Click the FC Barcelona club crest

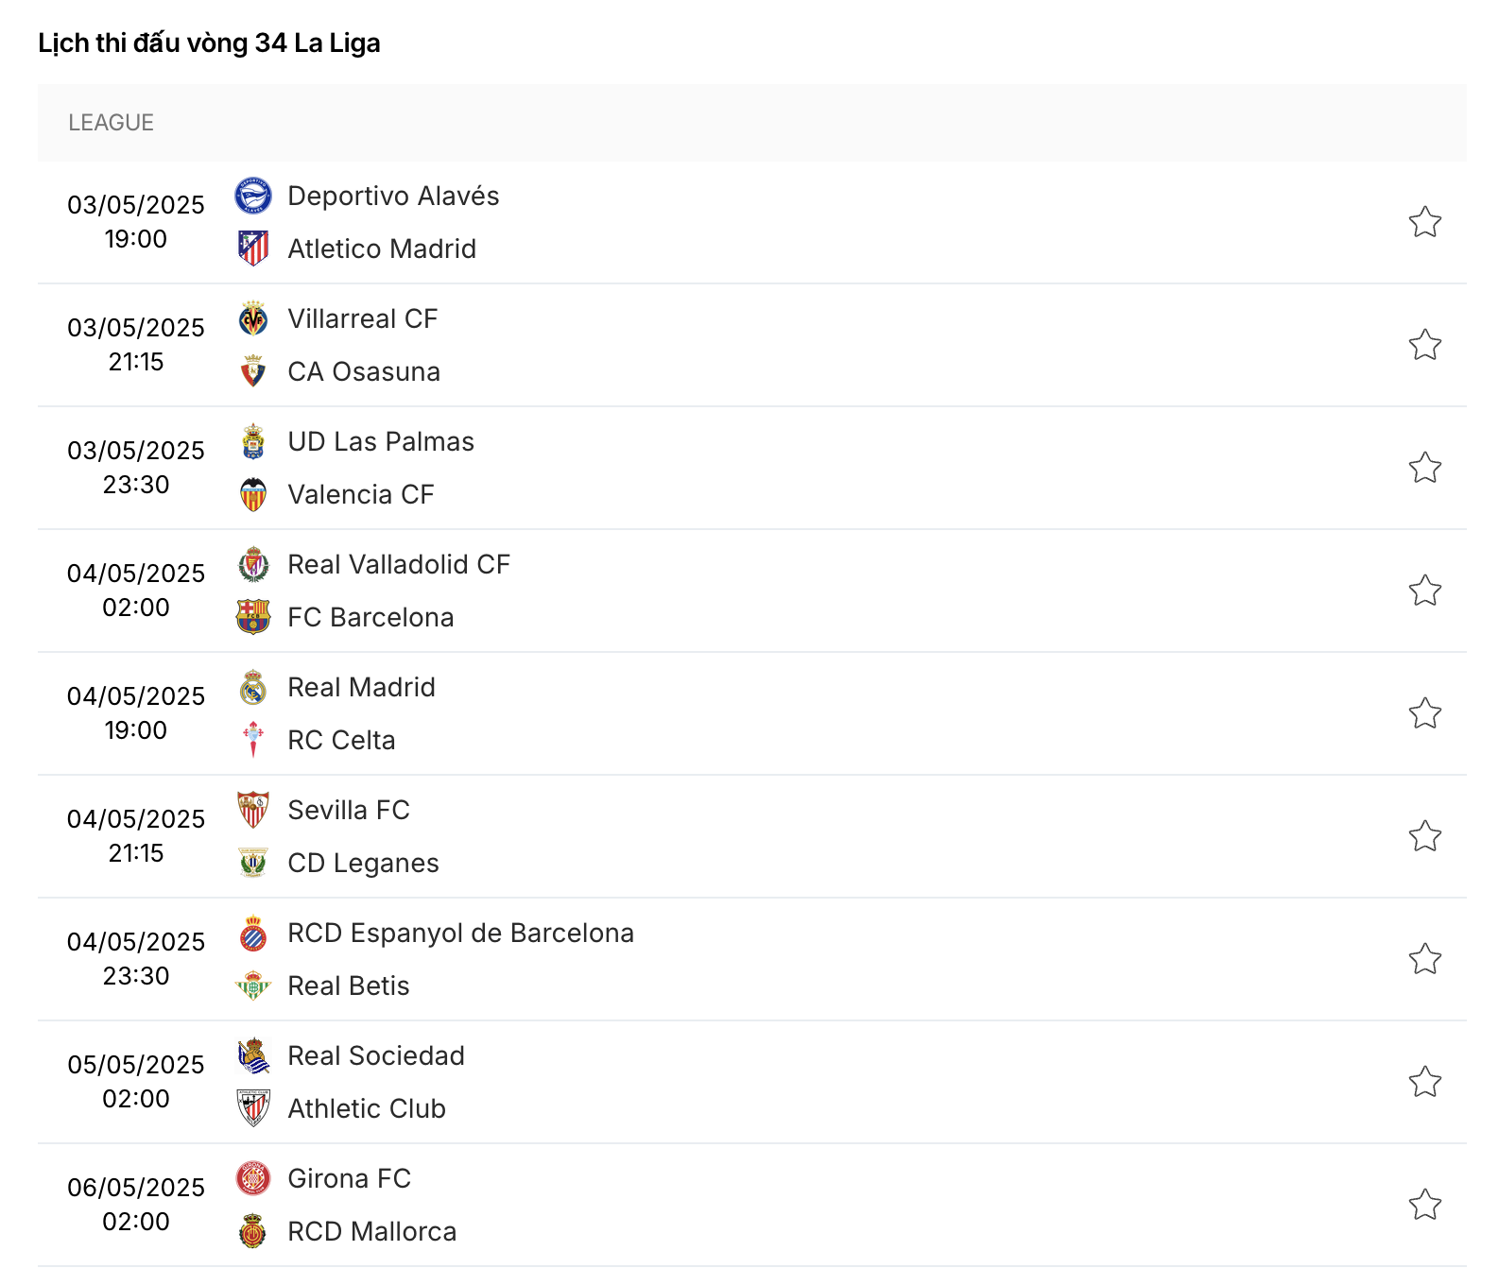tap(253, 617)
